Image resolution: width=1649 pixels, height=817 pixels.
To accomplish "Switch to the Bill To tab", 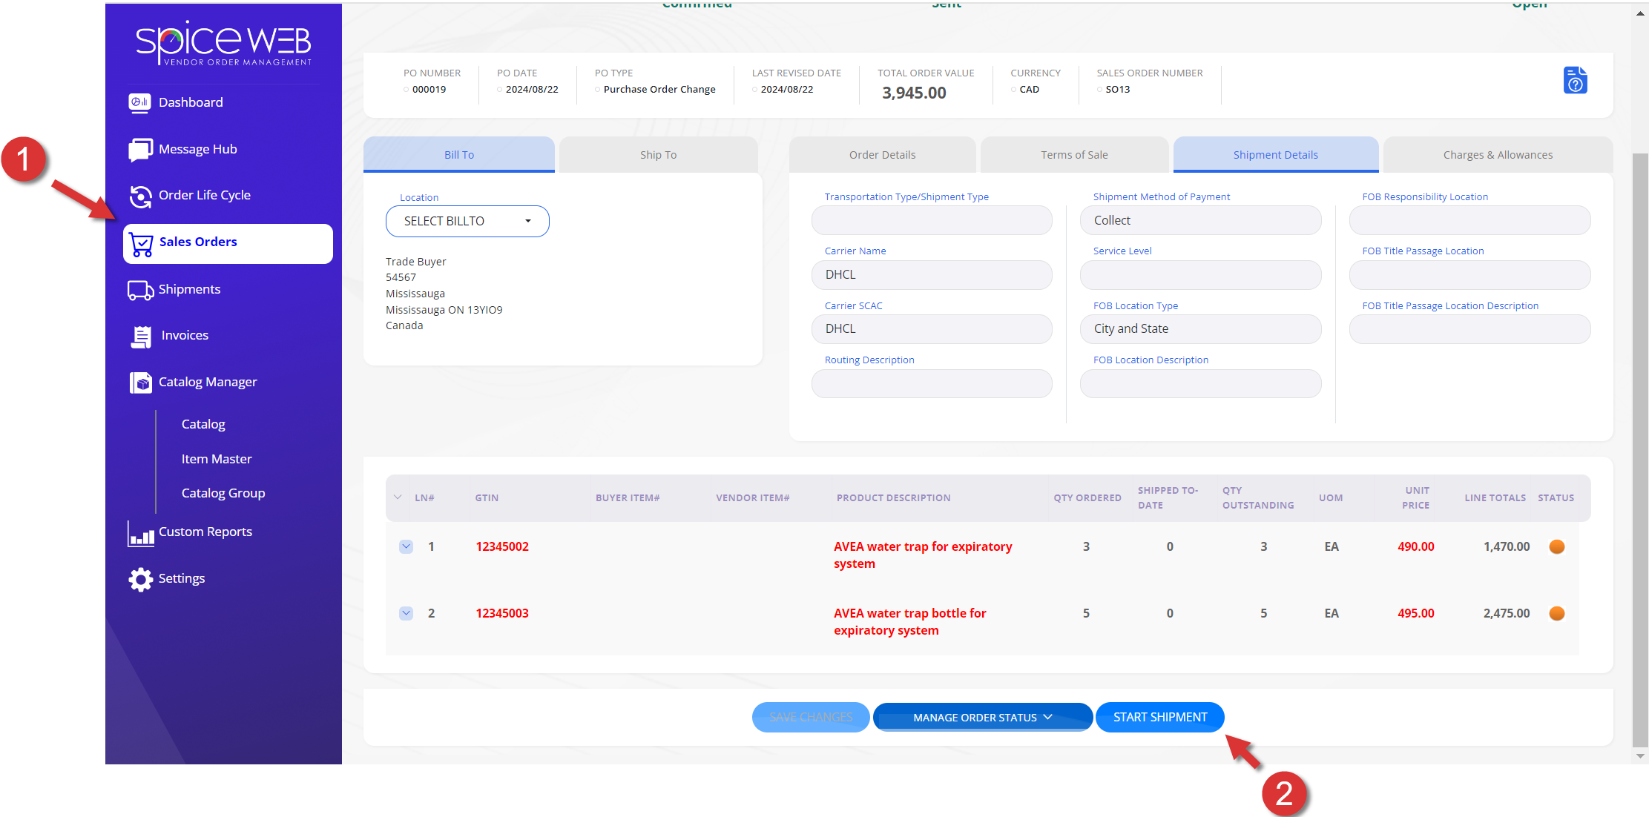I will [x=459, y=154].
